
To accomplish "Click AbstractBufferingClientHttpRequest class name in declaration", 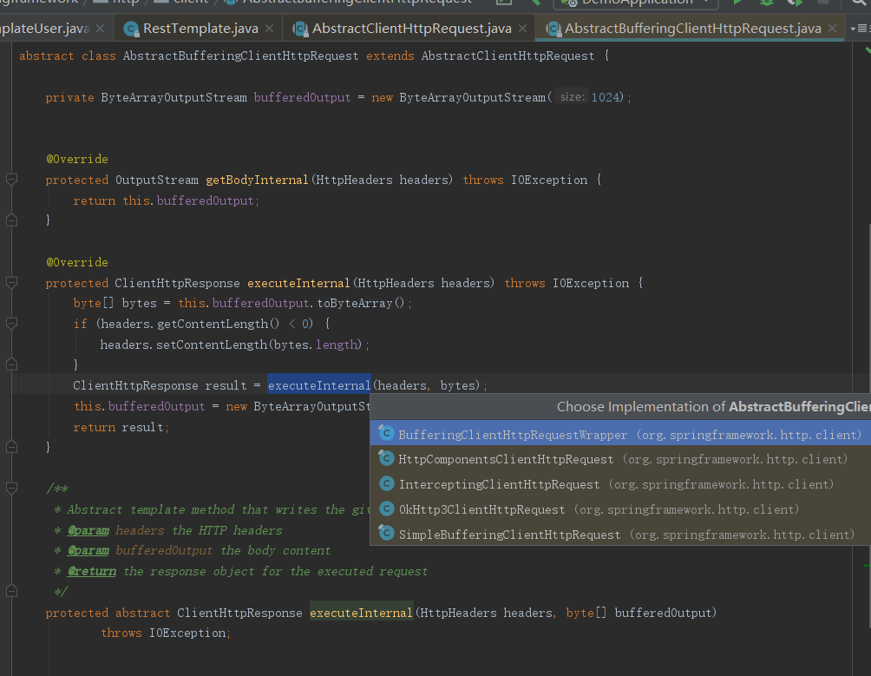I will 240,56.
